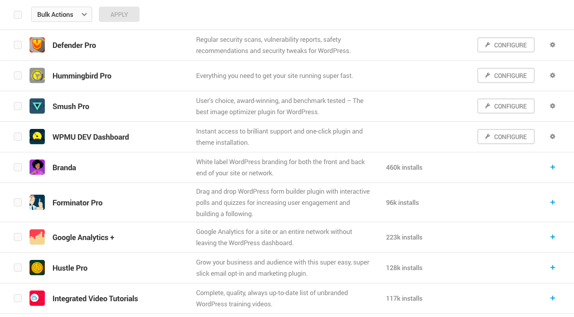Click the Defender Pro shield icon
574x317 pixels.
coord(37,45)
